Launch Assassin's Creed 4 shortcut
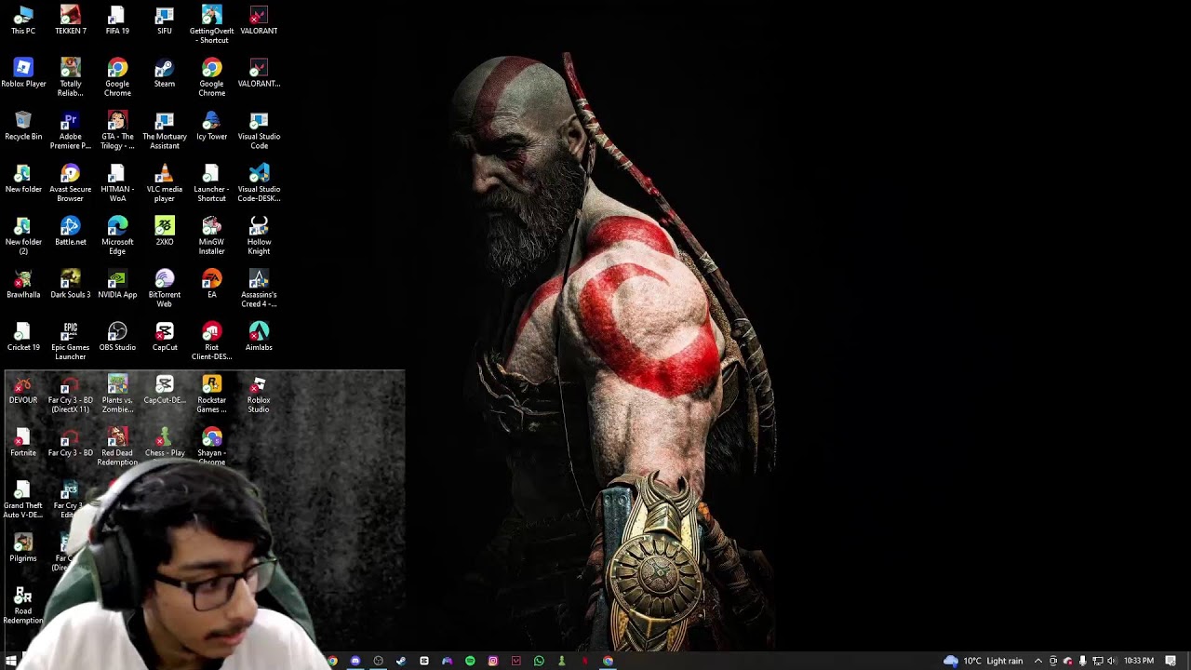This screenshot has height=670, width=1191. tap(259, 289)
